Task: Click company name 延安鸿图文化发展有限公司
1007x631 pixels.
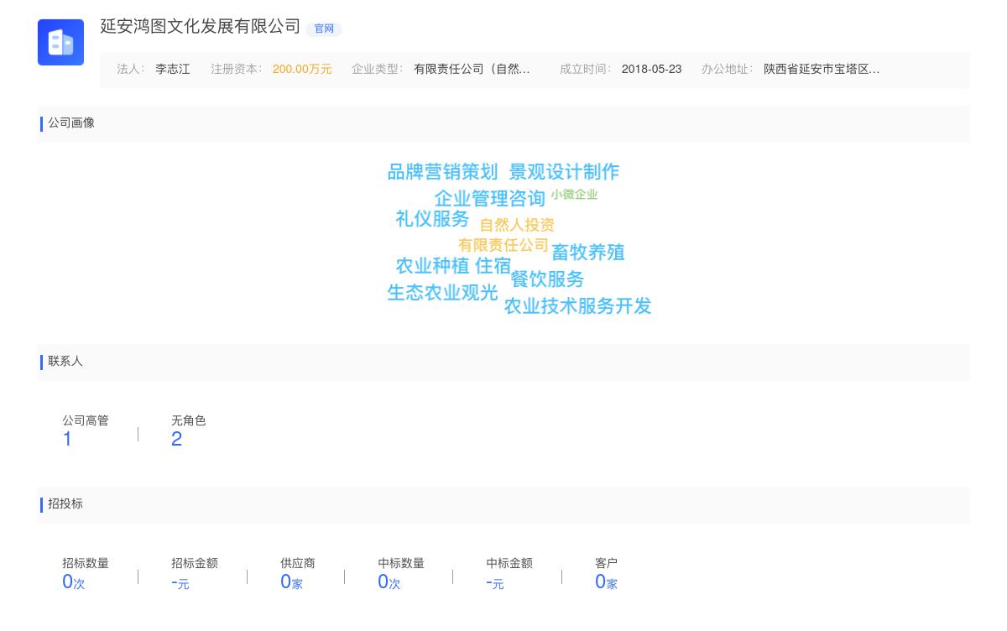Action: coord(201,26)
